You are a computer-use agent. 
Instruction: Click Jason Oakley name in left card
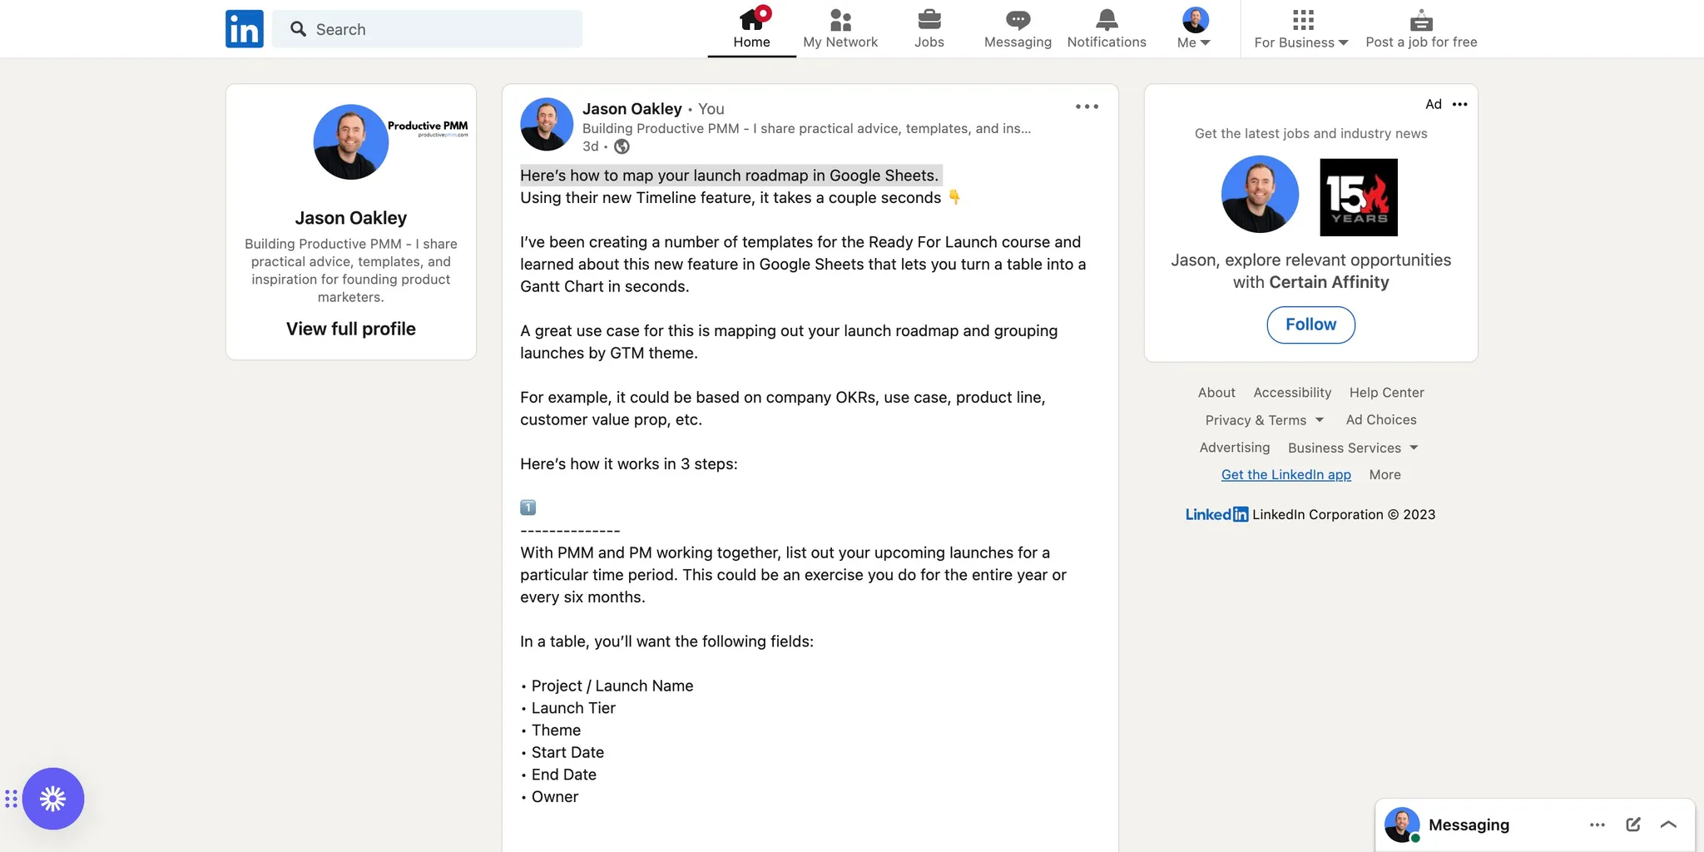(351, 218)
